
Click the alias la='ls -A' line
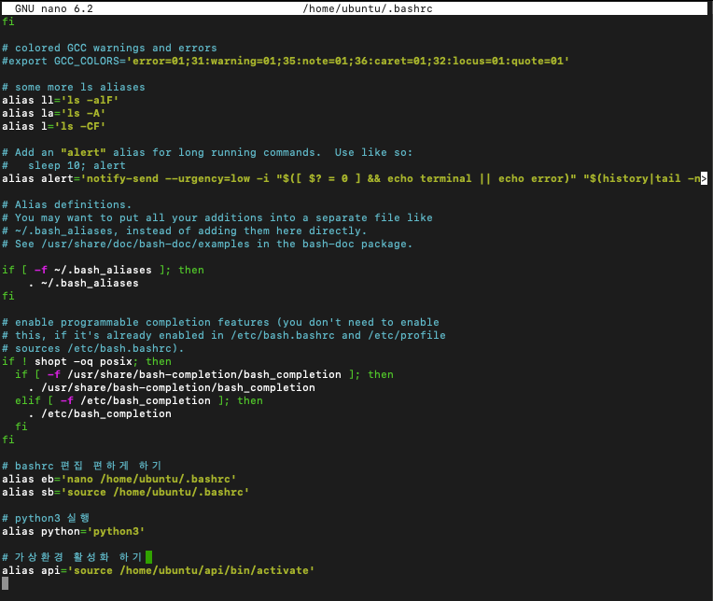click(53, 113)
